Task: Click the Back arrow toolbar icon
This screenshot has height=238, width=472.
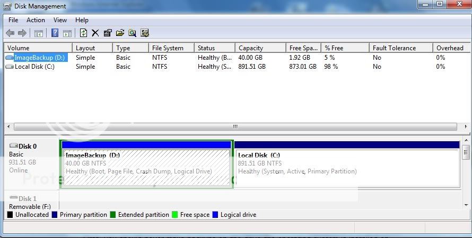Action: point(10,33)
